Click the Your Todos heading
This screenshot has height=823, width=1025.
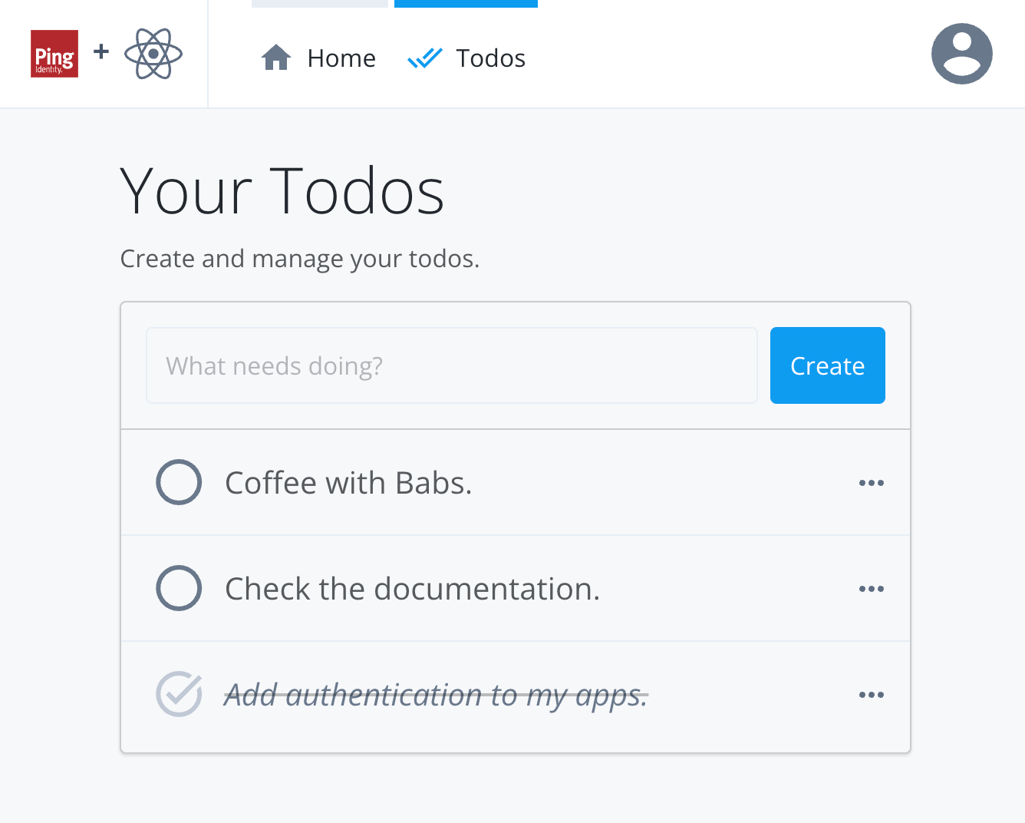pos(282,190)
